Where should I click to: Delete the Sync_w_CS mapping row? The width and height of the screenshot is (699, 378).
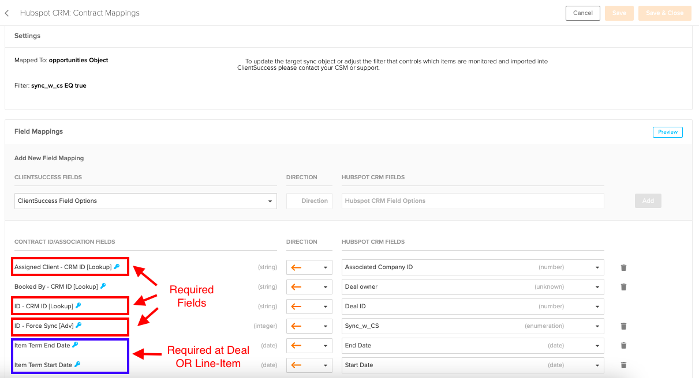coord(623,326)
